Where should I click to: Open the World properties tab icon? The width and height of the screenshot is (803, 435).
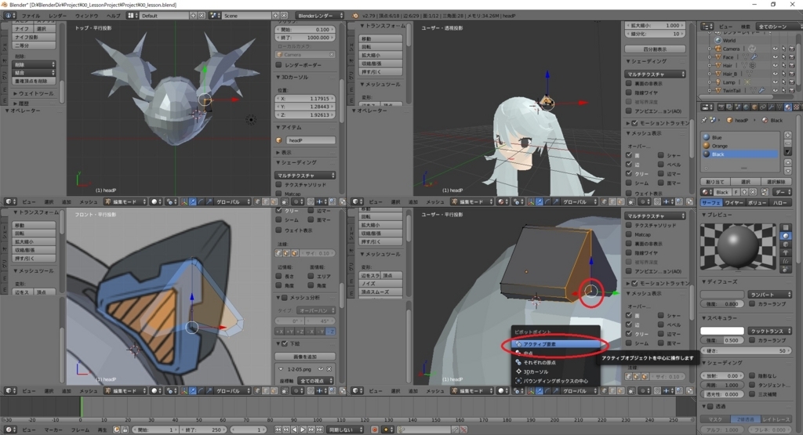[746, 107]
